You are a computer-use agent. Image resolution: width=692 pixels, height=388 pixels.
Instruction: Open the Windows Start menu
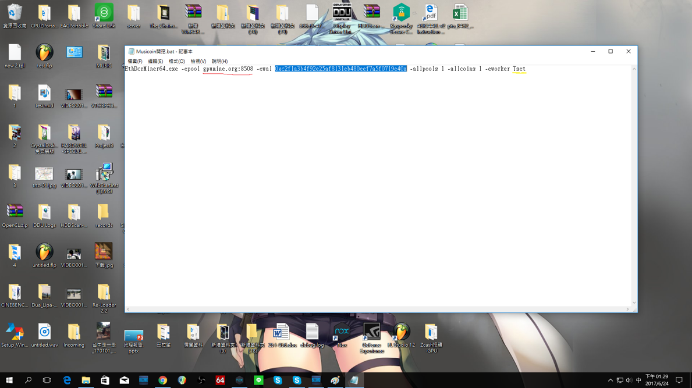(9, 380)
